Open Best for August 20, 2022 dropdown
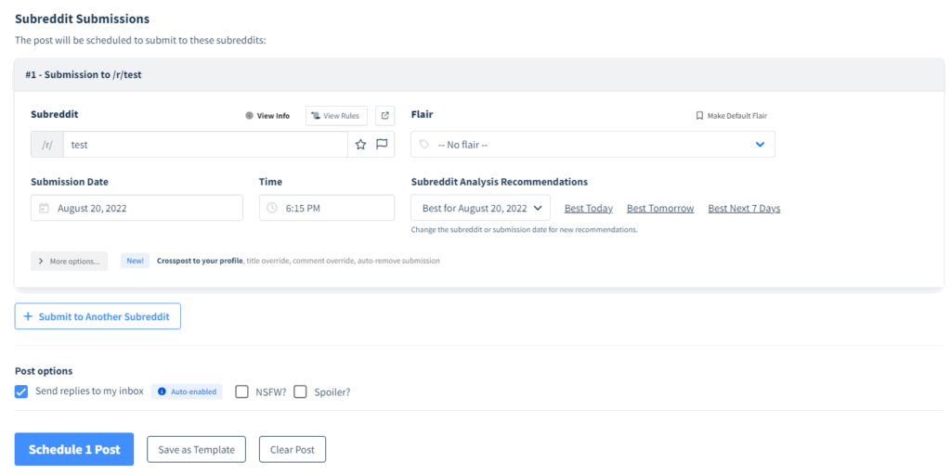 click(481, 208)
